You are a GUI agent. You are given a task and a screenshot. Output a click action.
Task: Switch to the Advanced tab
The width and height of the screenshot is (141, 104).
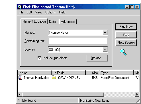pos(68,22)
